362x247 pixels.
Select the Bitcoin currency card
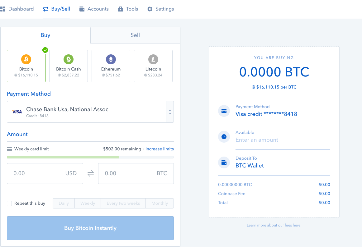26,66
